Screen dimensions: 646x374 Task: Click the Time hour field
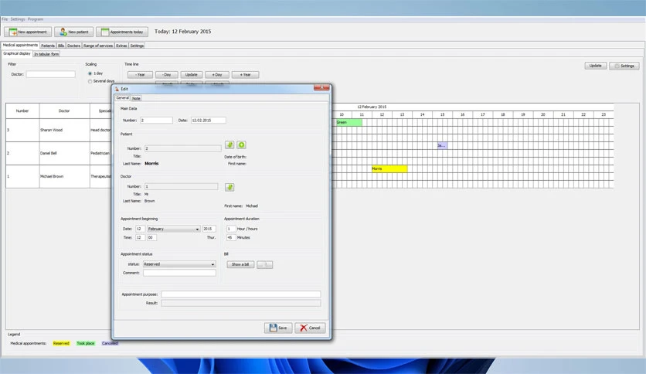(x=140, y=238)
